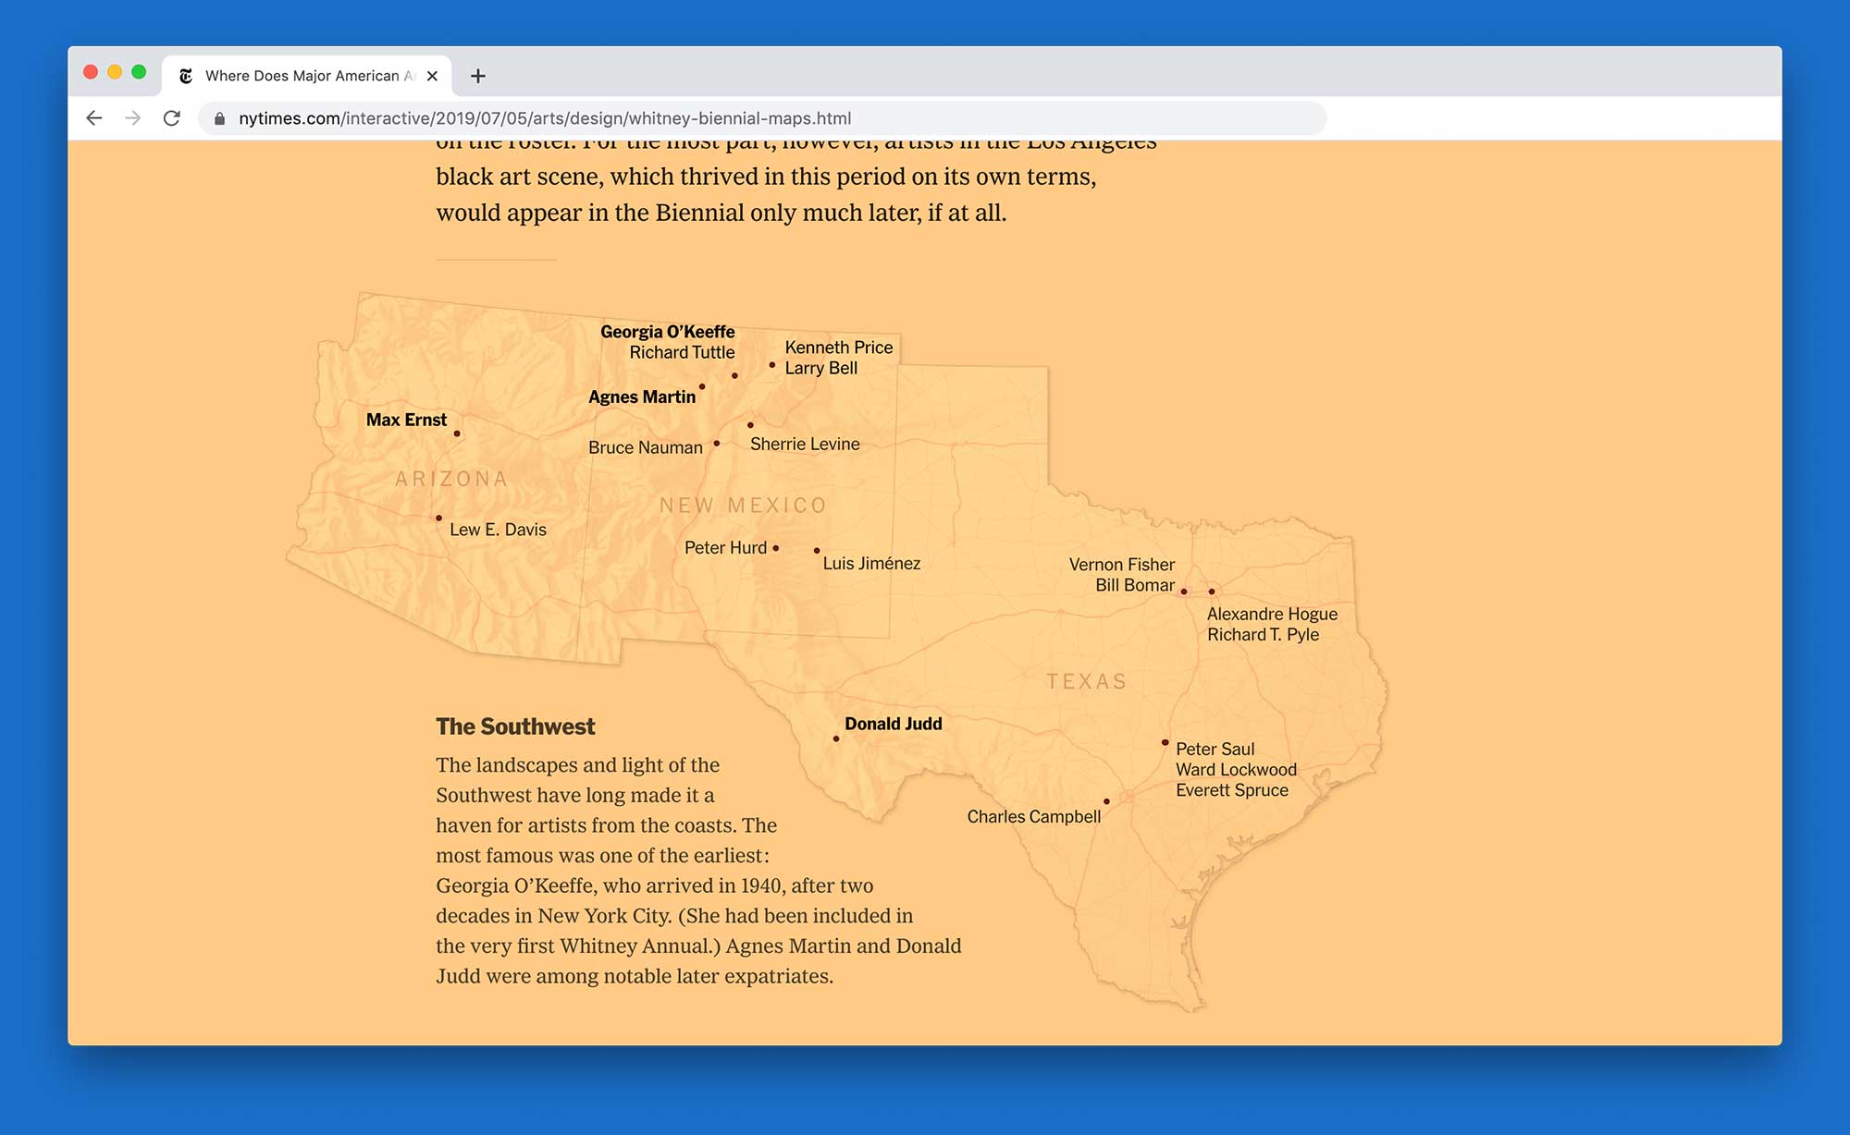1850x1135 pixels.
Task: Click The Southwest heading
Action: point(515,726)
